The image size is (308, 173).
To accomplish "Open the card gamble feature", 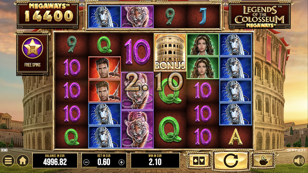I will (x=199, y=161).
